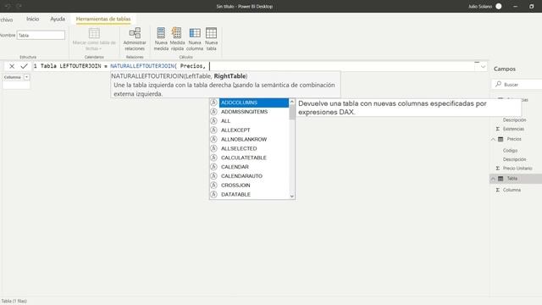
Task: Select the Columna field under Tabla
Action: click(x=512, y=190)
